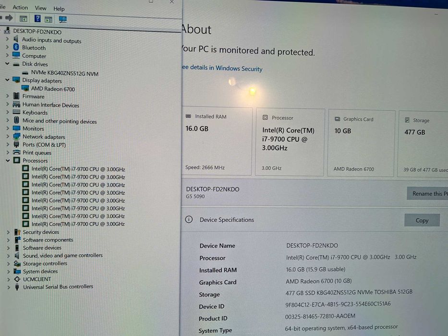Click the Human Interface Devices icon
This screenshot has height=336, width=448.
pyautogui.click(x=17, y=104)
